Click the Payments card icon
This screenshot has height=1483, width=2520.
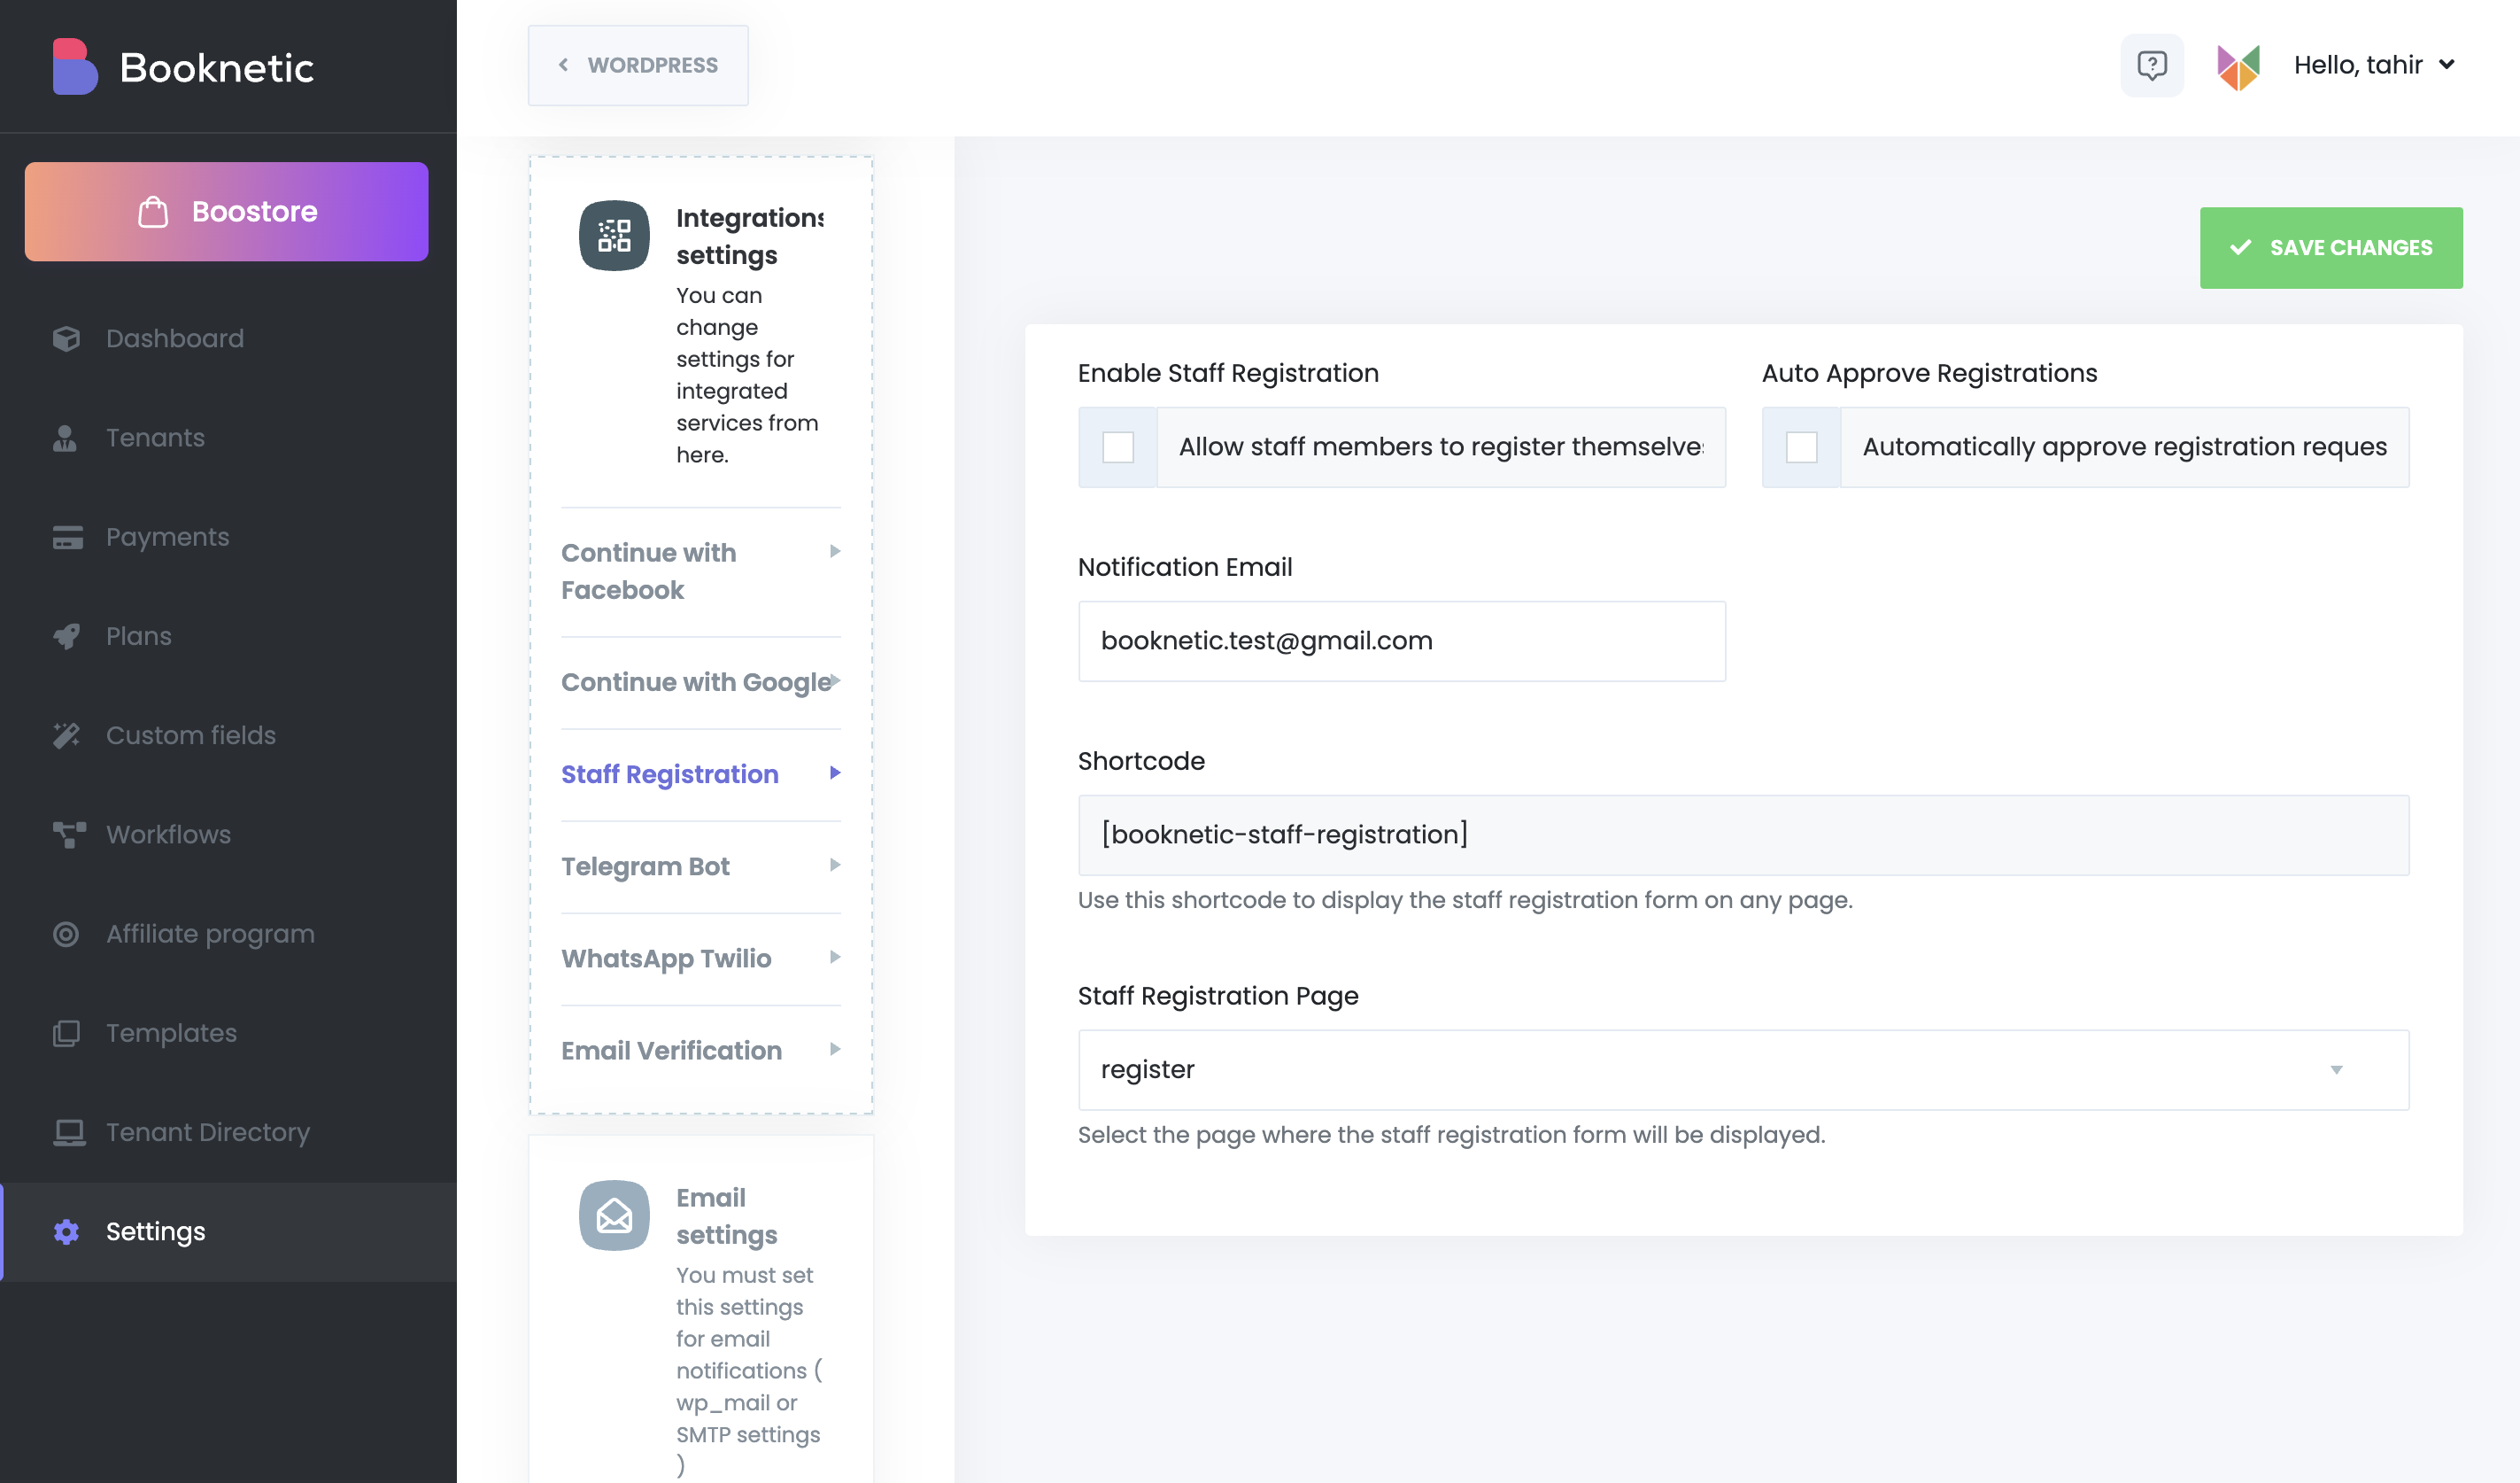(67, 538)
